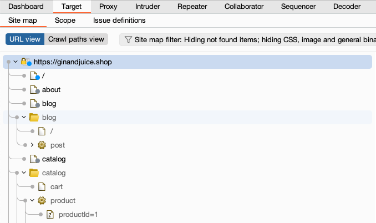Image resolution: width=376 pixels, height=223 pixels.
Task: Select the root path "/" tree item
Action: coord(44,75)
